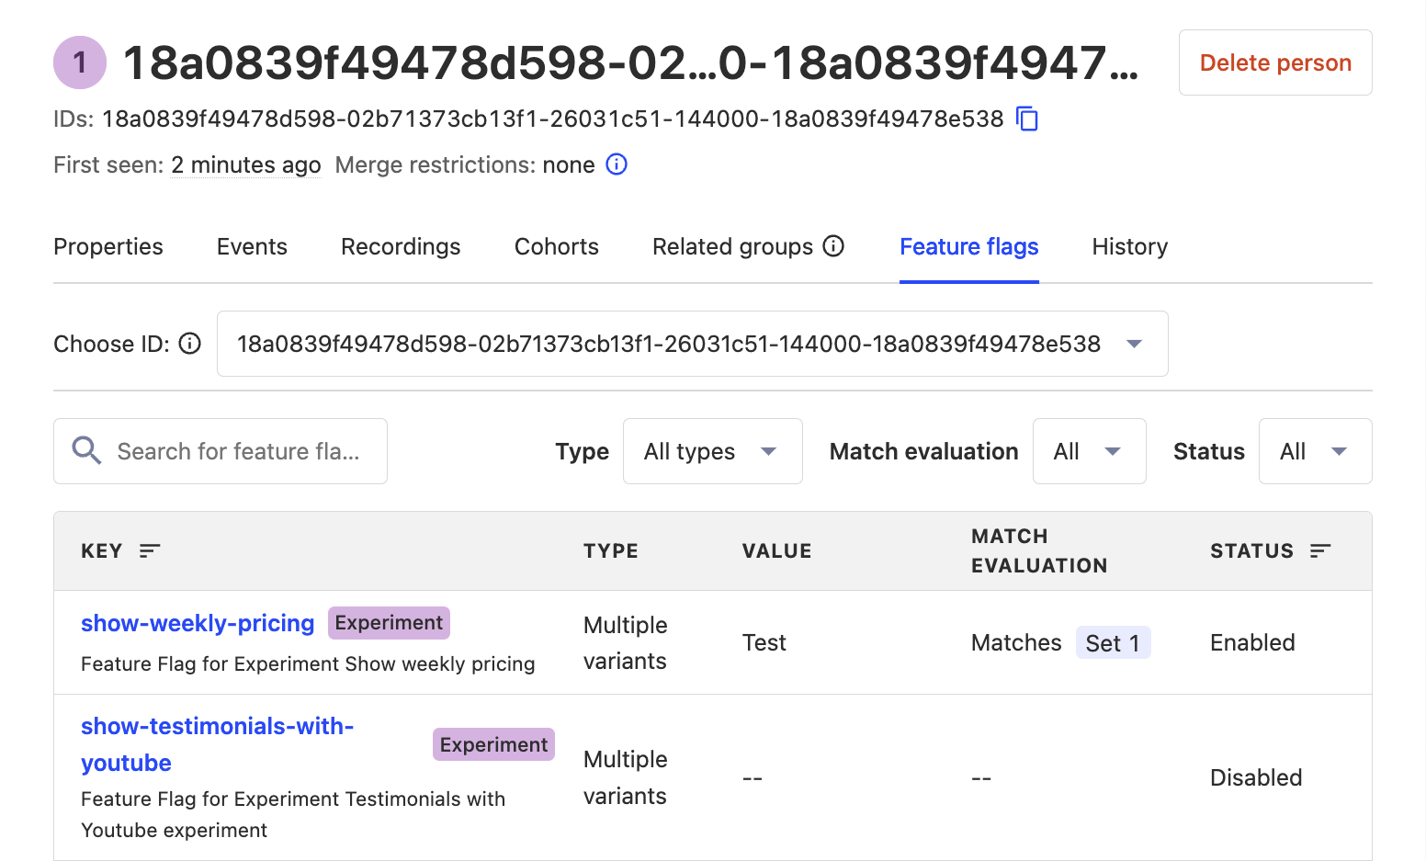
Task: Sort the table by the STATUS column icon
Action: (1320, 550)
